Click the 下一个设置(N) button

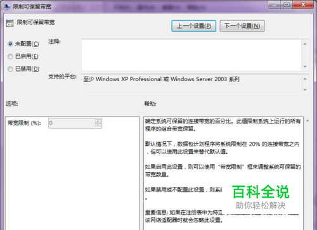point(242,26)
